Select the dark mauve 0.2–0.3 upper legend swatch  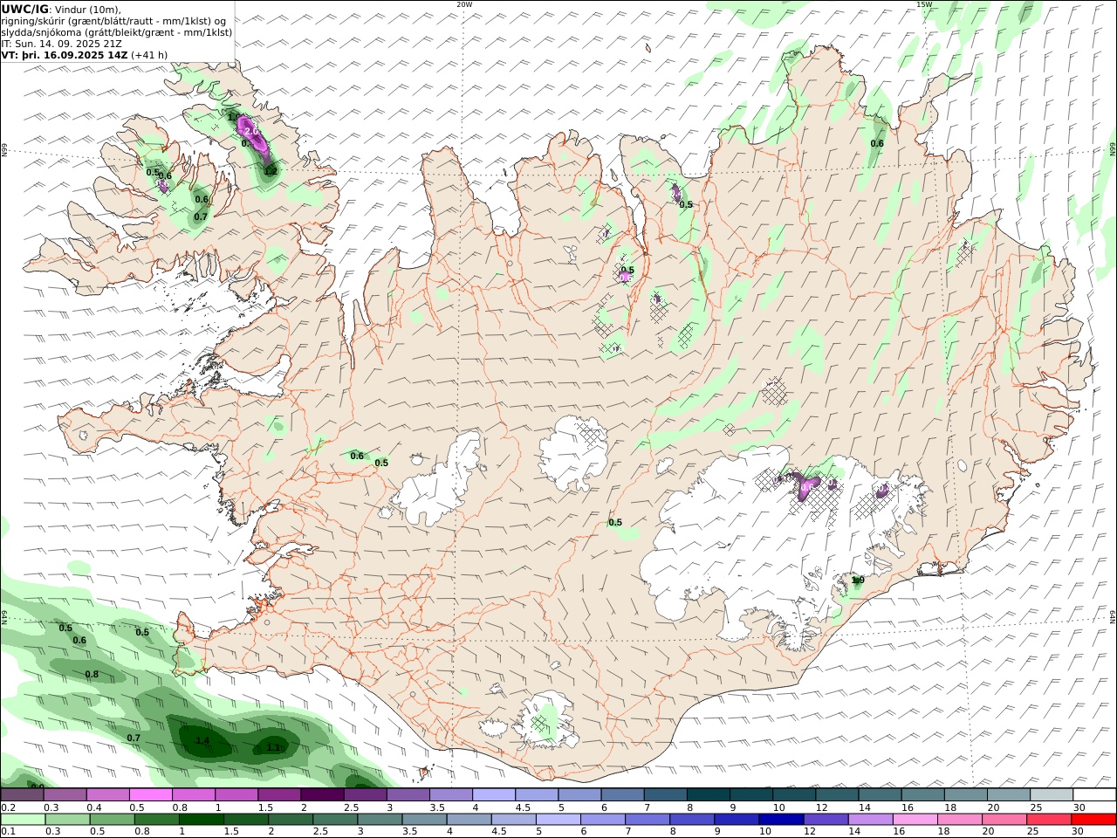coord(22,795)
